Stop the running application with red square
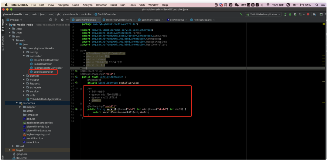The image size is (328, 160). click(x=308, y=14)
